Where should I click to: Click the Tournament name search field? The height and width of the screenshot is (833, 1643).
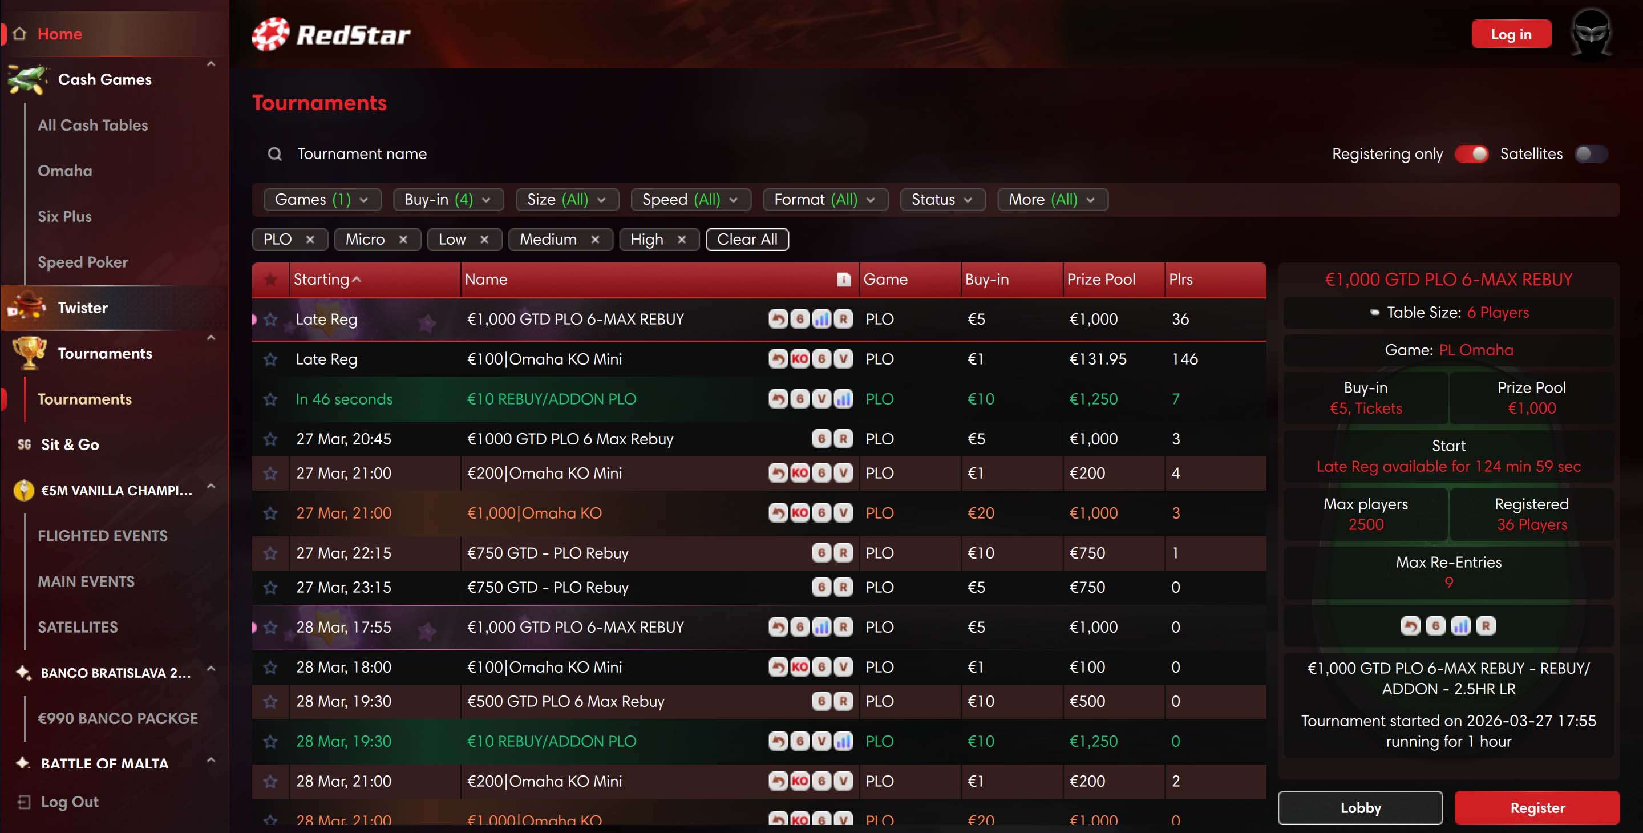(x=362, y=153)
